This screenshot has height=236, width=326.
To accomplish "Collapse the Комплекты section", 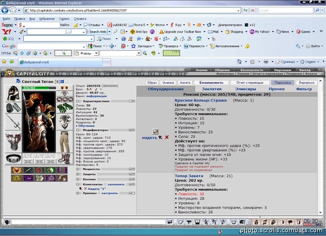I will tap(78, 184).
